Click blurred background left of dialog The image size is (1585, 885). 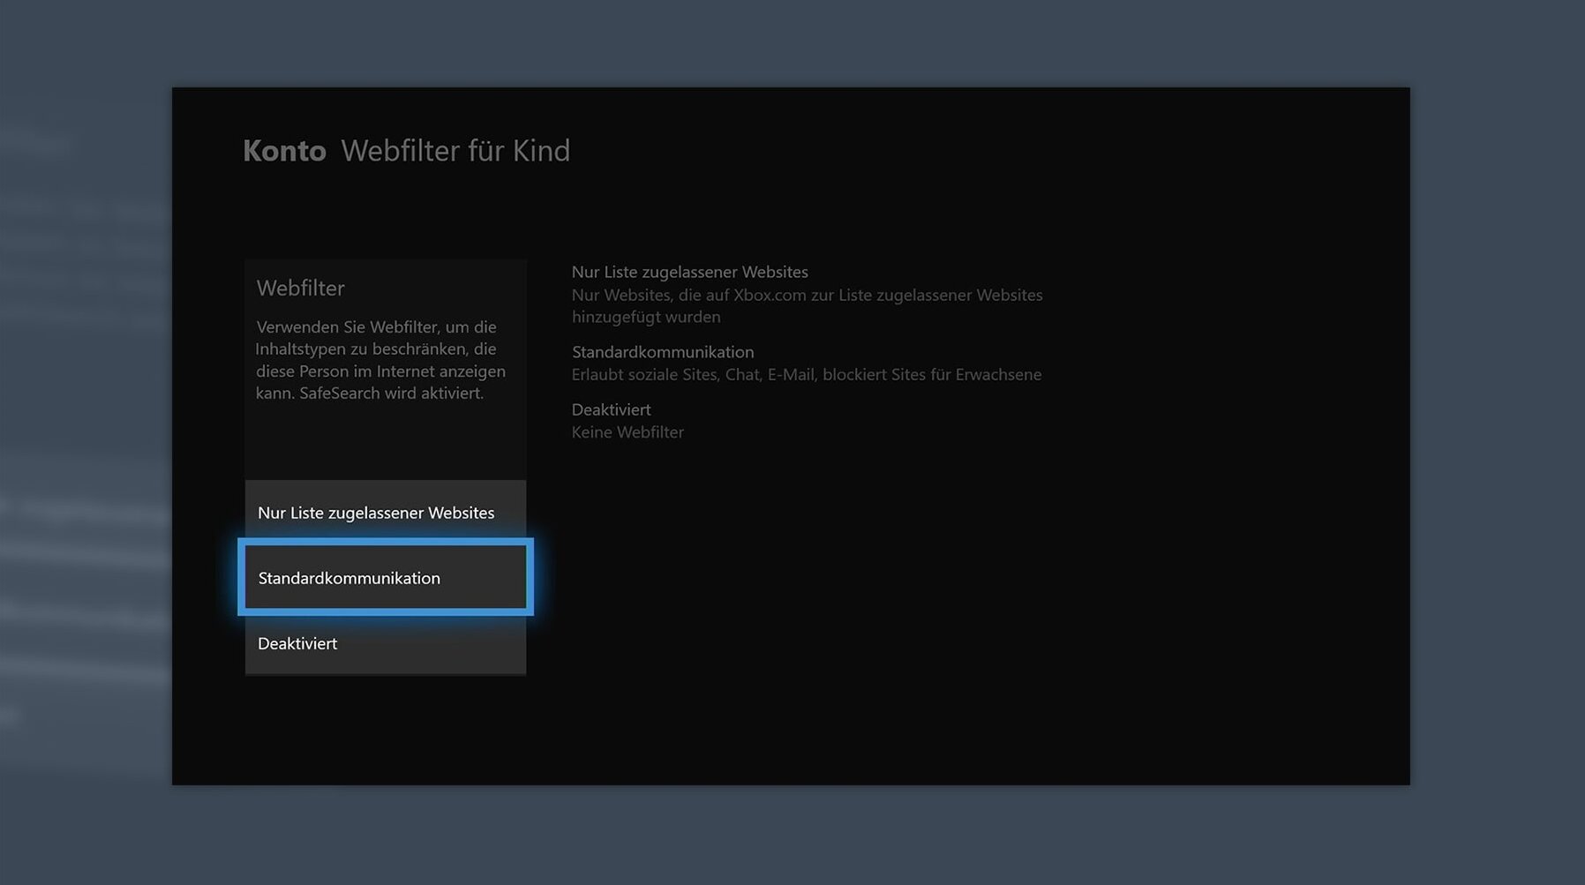pyautogui.click(x=84, y=441)
